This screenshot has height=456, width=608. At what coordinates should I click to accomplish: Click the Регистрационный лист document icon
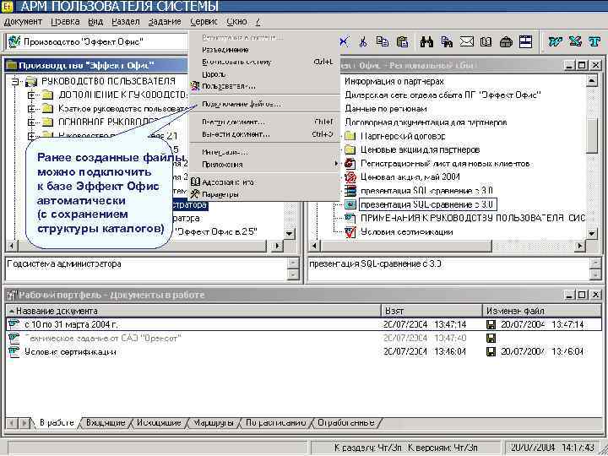coord(350,164)
